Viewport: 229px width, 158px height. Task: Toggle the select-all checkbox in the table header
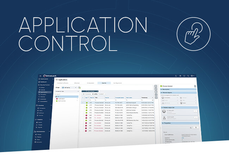point(83,98)
